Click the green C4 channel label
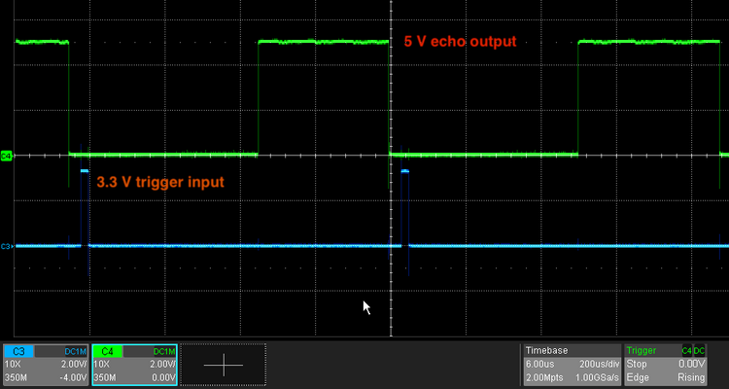This screenshot has height=389, width=729. coord(108,350)
